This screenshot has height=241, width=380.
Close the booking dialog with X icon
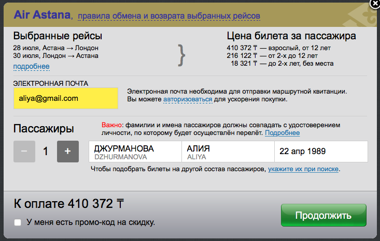pos(375,4)
